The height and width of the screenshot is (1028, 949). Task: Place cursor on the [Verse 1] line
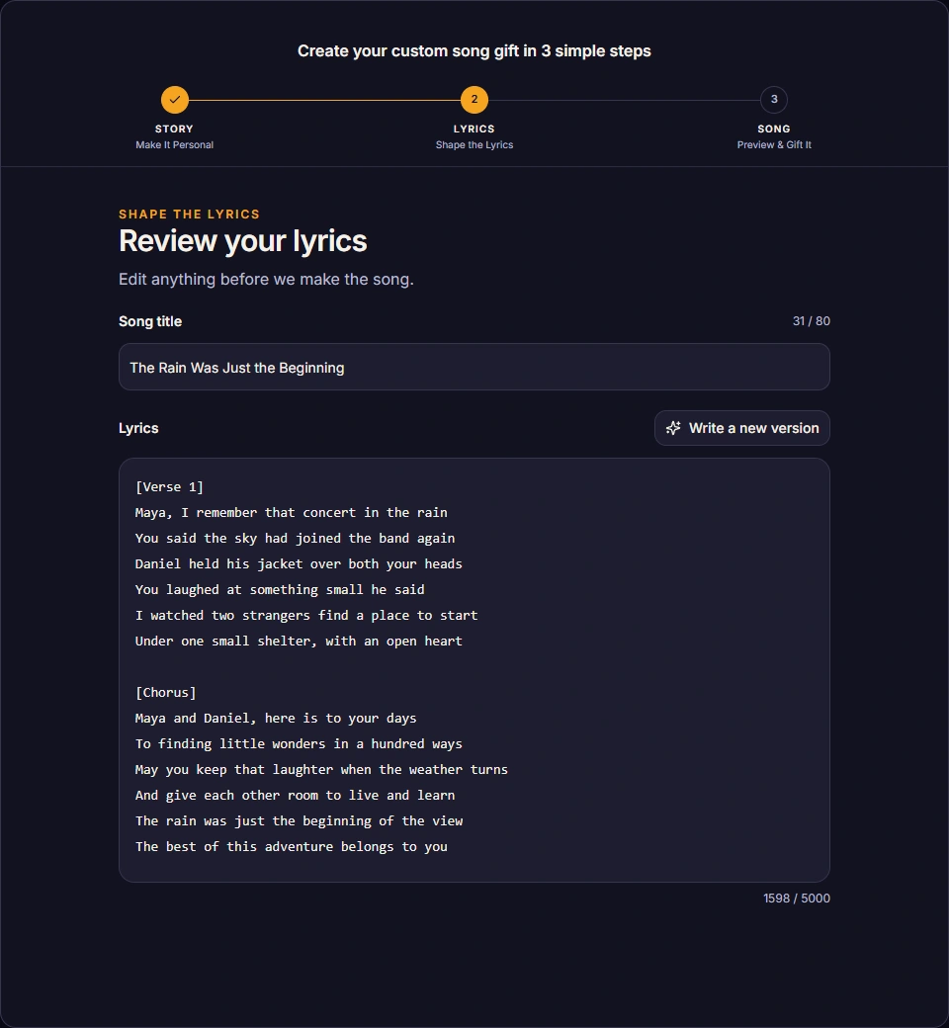[x=169, y=487]
